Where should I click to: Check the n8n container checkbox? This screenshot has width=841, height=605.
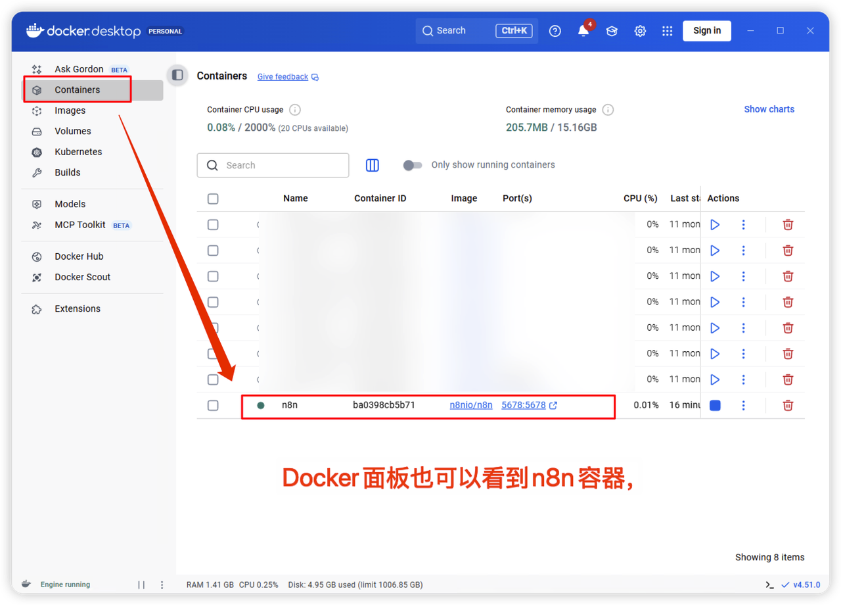click(x=213, y=405)
